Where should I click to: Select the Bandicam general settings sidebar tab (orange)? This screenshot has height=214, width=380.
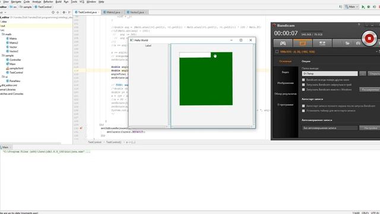click(x=285, y=61)
